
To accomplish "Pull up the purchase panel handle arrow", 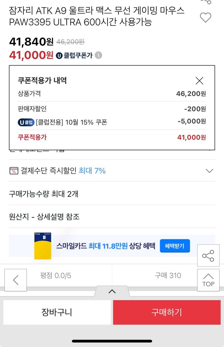I will pos(112,291).
